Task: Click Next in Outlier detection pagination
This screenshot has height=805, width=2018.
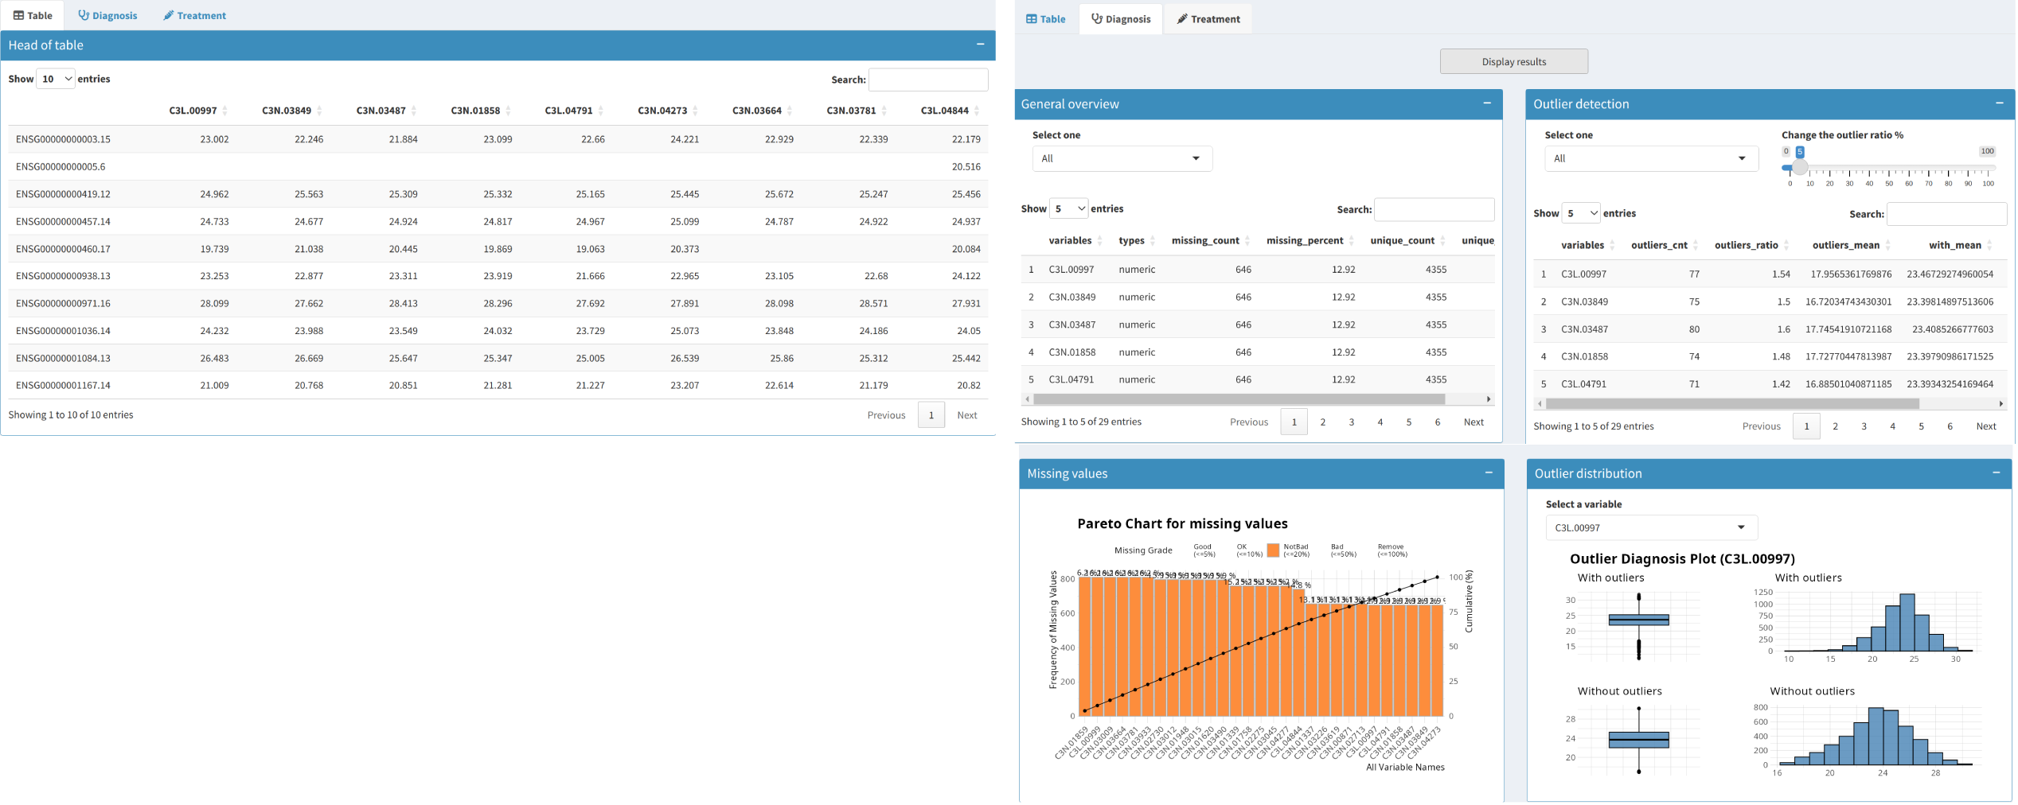Action: click(1986, 426)
